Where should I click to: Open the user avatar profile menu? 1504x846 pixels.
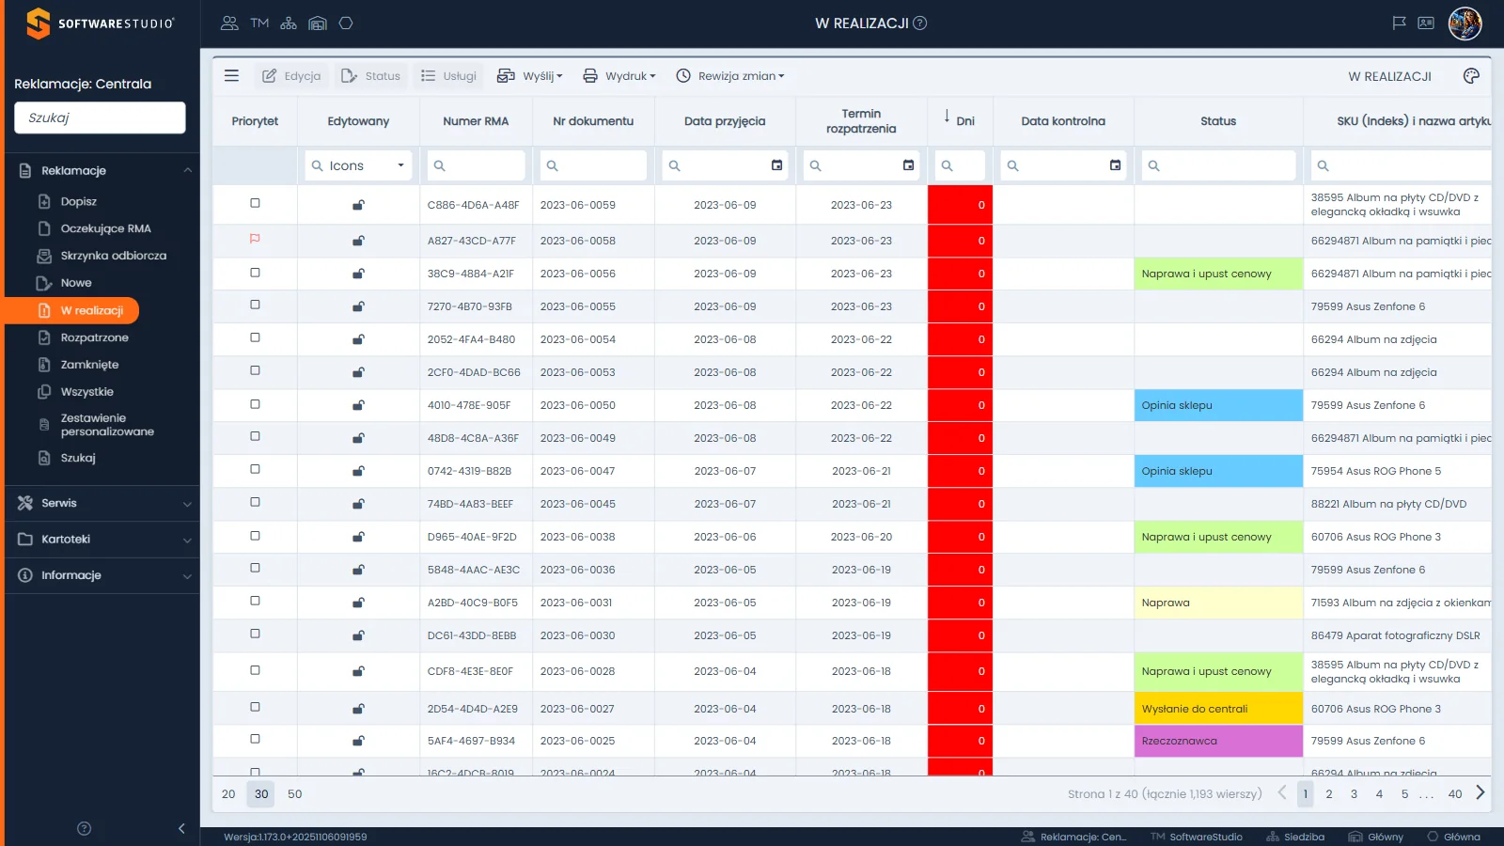coord(1465,23)
